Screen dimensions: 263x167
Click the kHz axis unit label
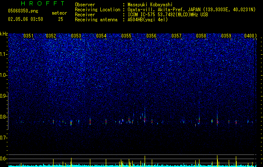[x=4, y=34]
